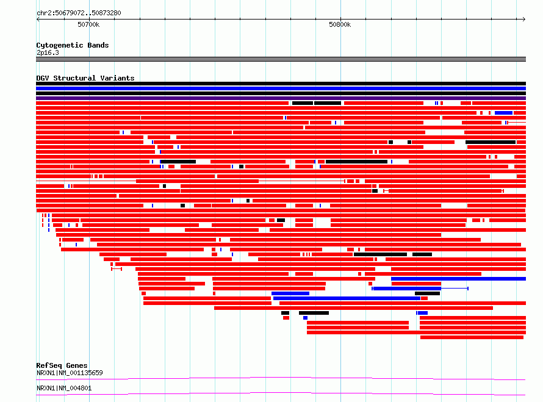
Task: Select the long blue variant reaching right edge
Action: click(458, 279)
